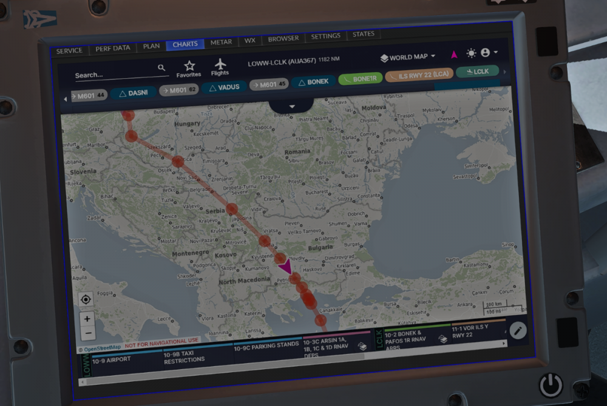This screenshot has height=406, width=607.
Task: Zoom in the map with plus button
Action: [x=87, y=319]
